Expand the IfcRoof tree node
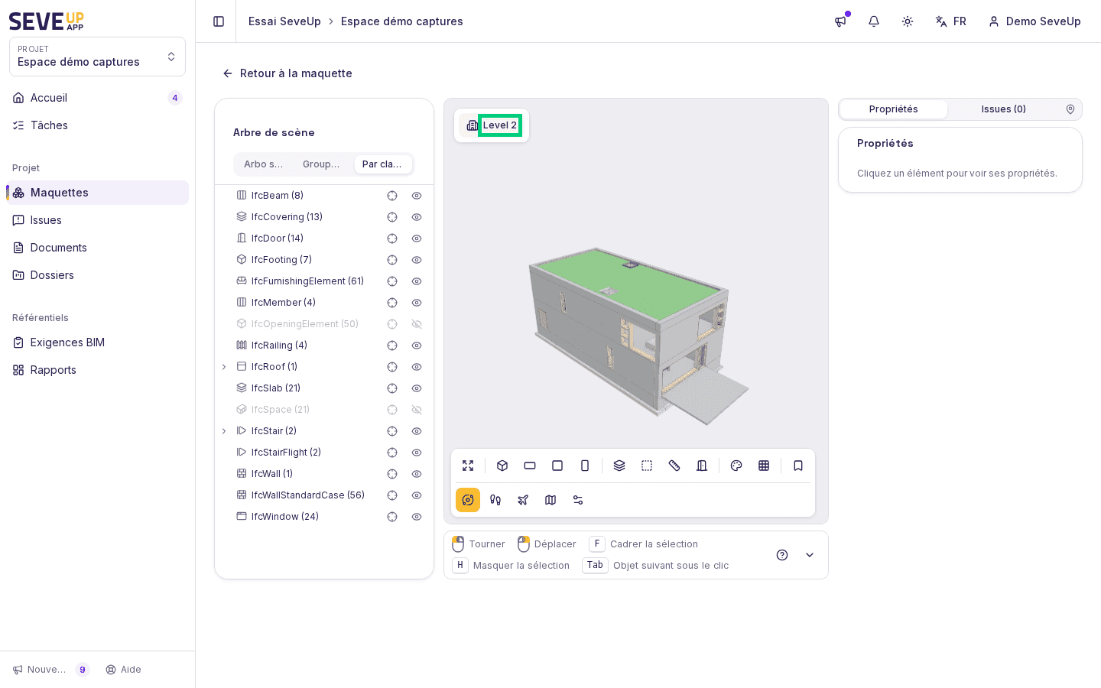Screen dimensions: 1101x688 (224, 367)
